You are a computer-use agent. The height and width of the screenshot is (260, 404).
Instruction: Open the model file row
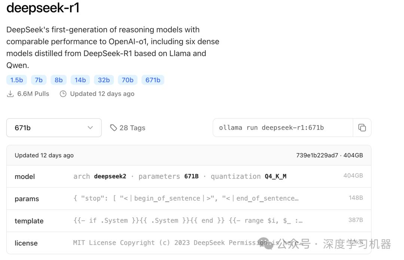tap(189, 176)
